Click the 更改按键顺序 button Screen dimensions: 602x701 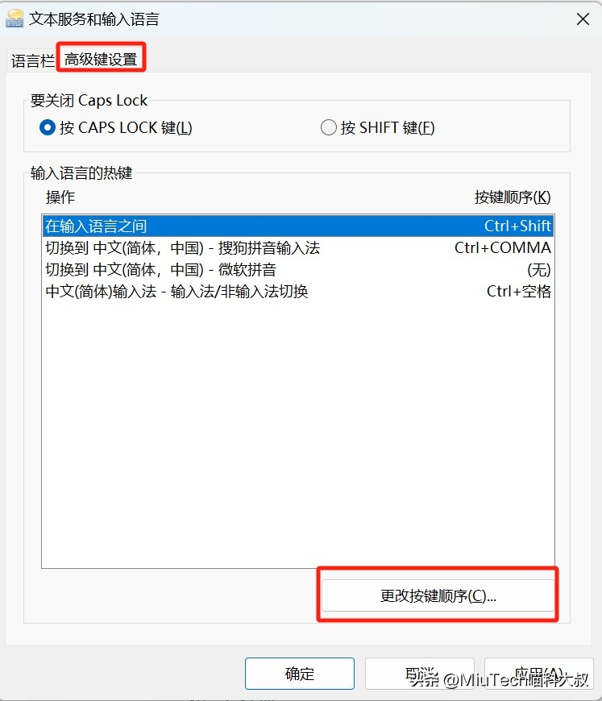438,595
